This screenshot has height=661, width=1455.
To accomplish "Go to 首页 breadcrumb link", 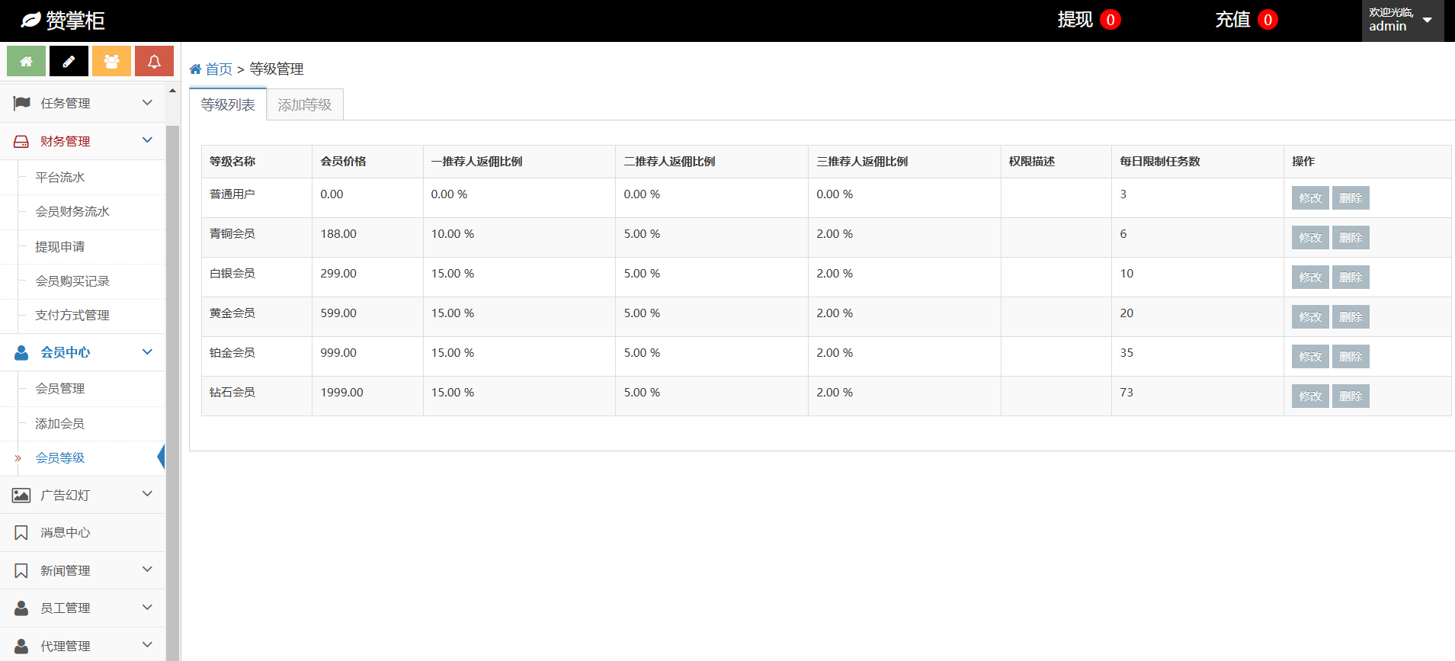I will click(x=218, y=69).
